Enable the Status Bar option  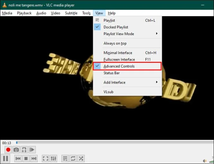tap(127, 73)
